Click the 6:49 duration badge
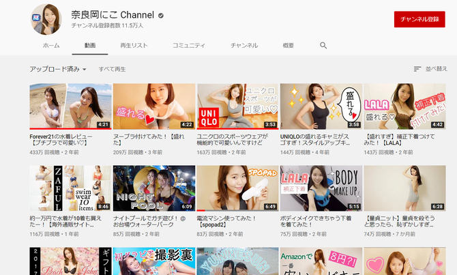This screenshot has height=275, width=457. pos(270,207)
